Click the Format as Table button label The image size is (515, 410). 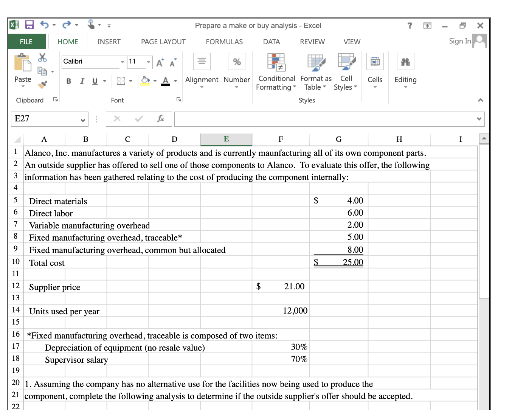pyautogui.click(x=316, y=83)
